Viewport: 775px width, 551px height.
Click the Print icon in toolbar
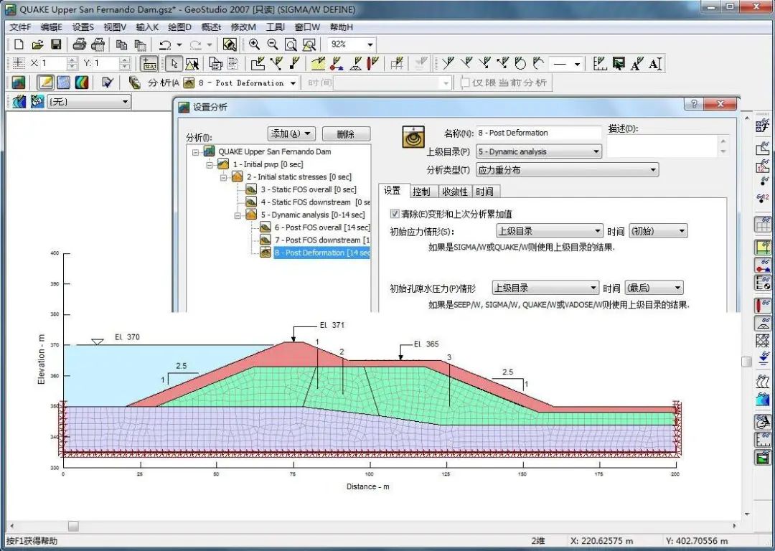tap(80, 44)
